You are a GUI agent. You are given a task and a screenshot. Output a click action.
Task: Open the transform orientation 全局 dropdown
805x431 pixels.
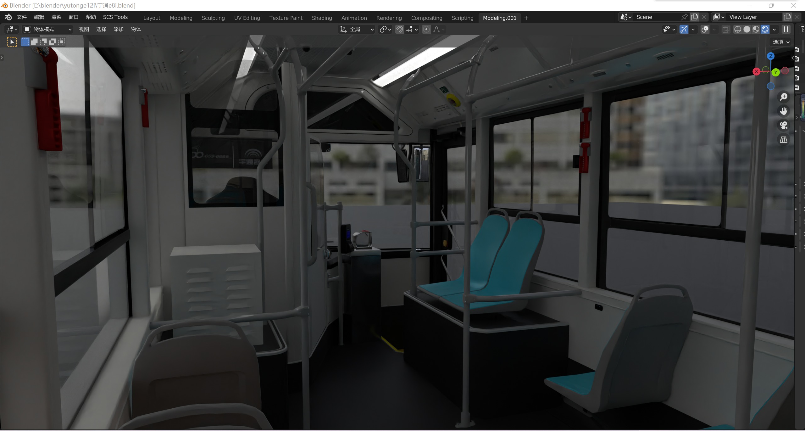357,29
